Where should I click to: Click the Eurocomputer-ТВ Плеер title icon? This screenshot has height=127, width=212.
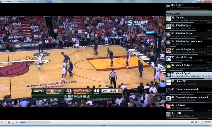[x=1, y=2]
